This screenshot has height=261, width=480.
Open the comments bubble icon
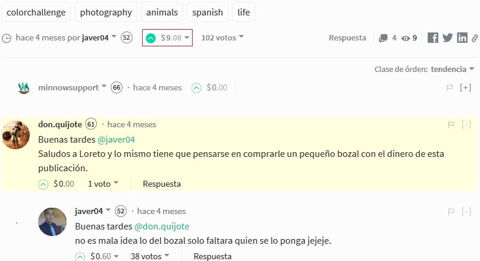tap(384, 38)
